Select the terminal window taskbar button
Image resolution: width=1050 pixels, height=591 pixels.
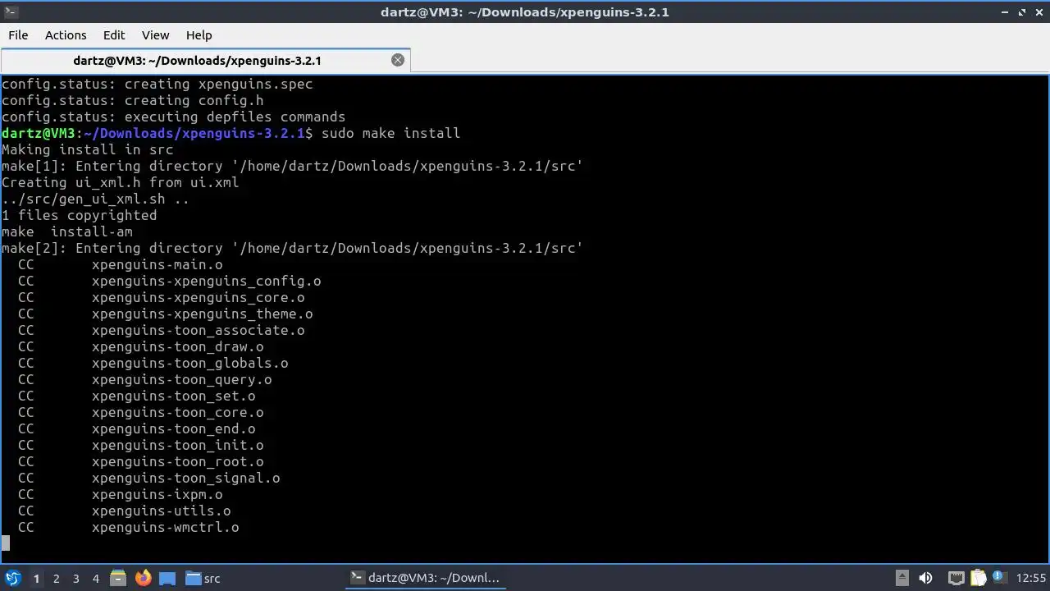[425, 578]
